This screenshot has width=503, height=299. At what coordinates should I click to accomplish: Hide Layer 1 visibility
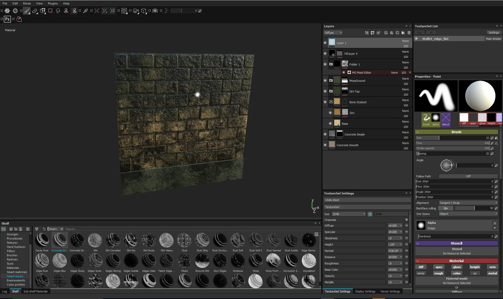(325, 43)
